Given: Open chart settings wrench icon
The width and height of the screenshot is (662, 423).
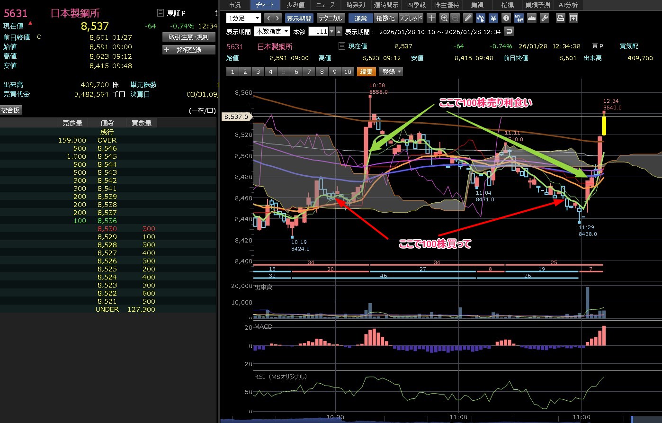Looking at the screenshot, I should (544, 18).
